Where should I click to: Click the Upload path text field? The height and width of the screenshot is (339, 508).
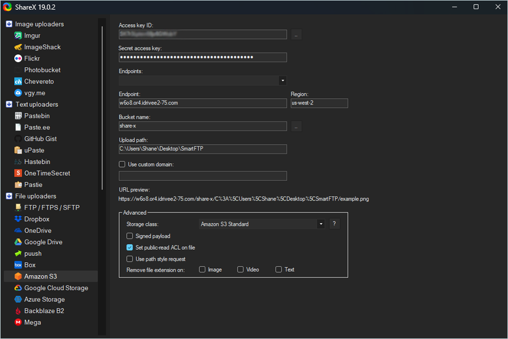click(202, 149)
